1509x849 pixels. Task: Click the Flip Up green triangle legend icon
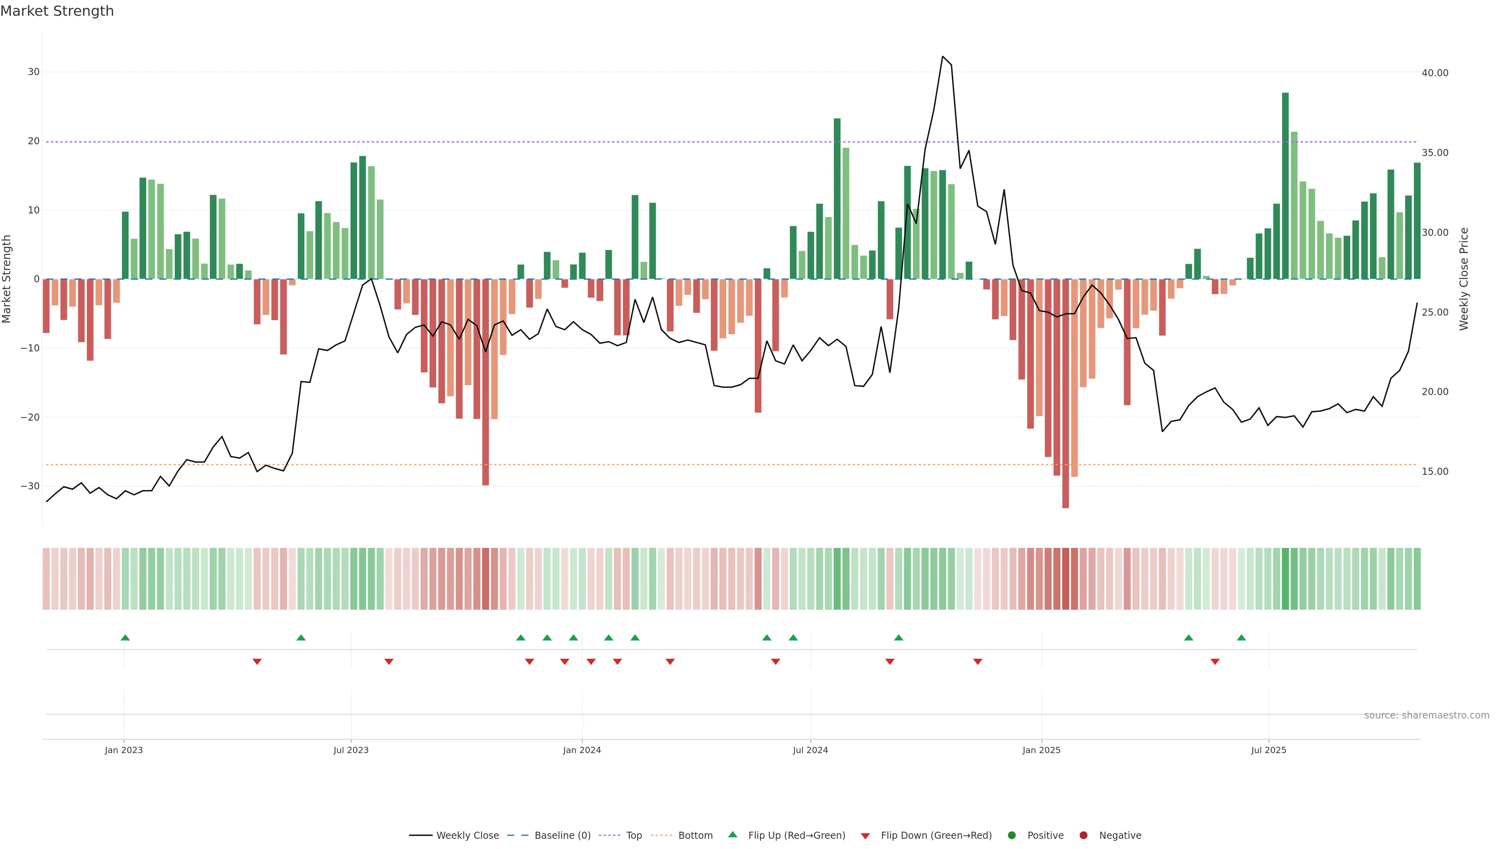coord(732,834)
